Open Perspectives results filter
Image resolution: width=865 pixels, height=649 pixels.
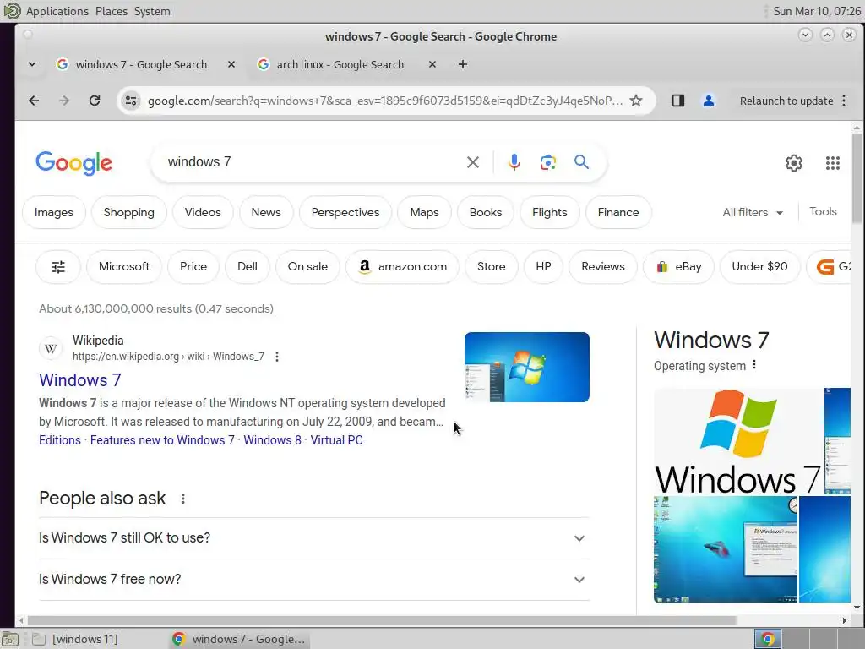[345, 212]
